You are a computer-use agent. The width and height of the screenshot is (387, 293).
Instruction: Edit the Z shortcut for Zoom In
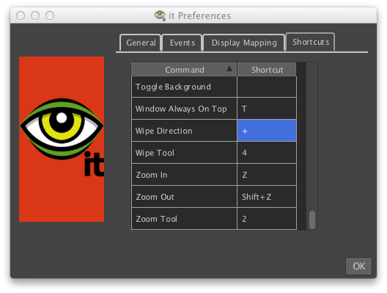click(x=267, y=175)
